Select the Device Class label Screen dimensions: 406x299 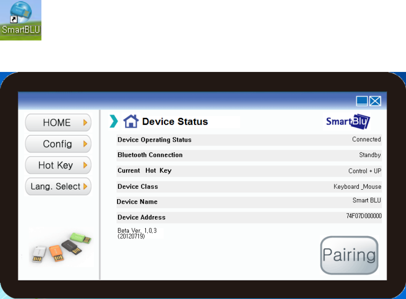coord(138,187)
